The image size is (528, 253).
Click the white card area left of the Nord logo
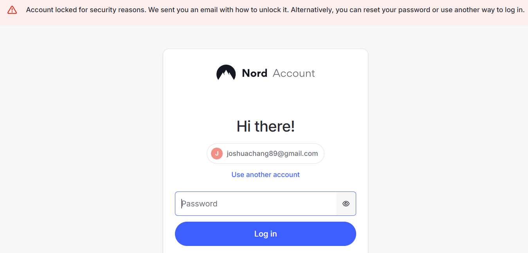pos(188,73)
